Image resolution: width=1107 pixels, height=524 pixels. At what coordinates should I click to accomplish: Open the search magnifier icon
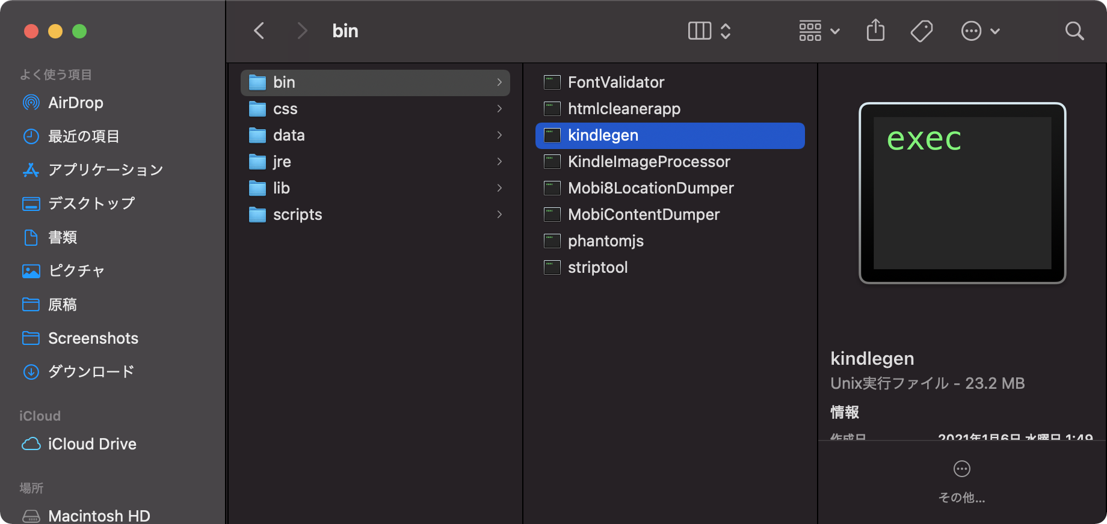[1074, 31]
